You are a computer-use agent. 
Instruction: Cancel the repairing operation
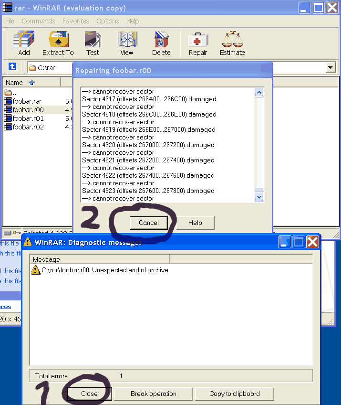tap(149, 223)
